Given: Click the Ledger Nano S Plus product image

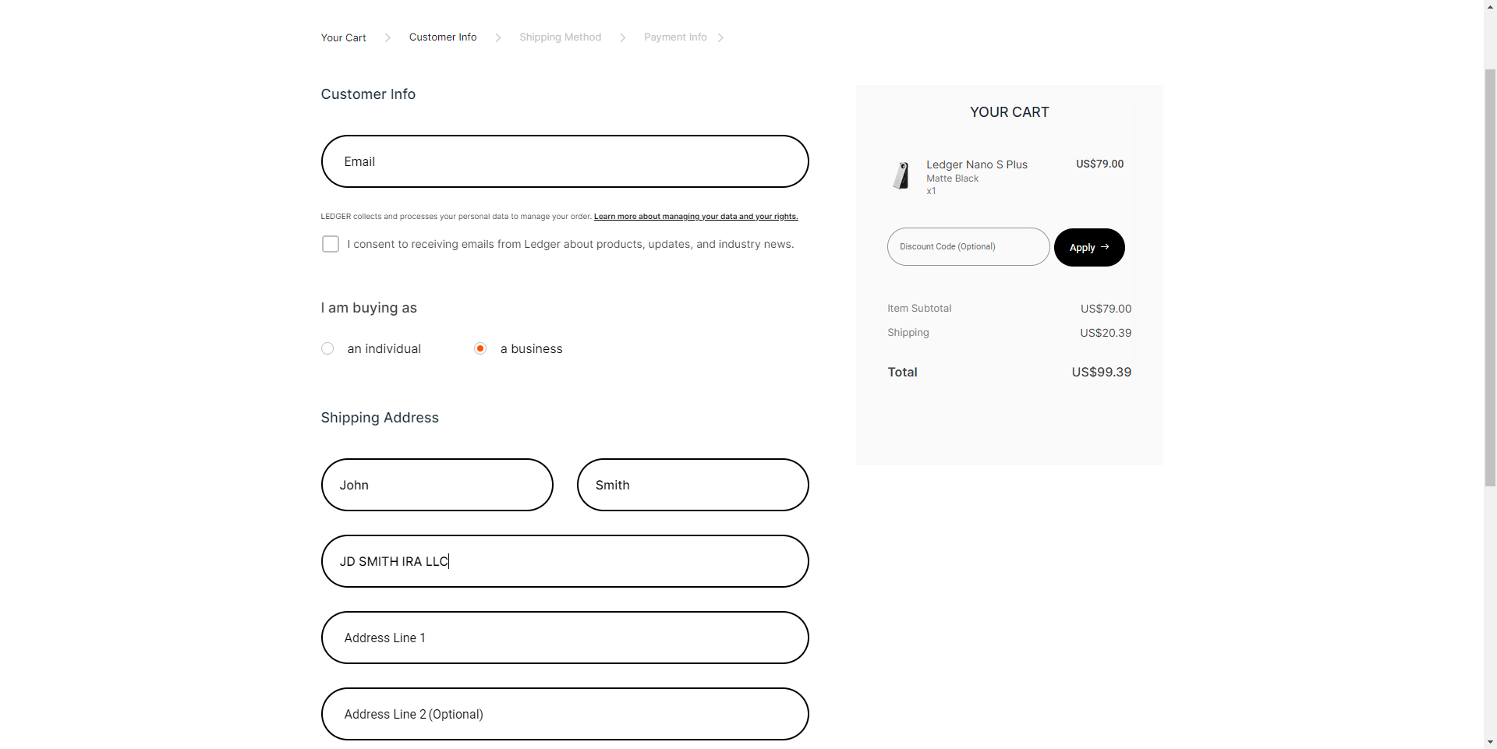Looking at the screenshot, I should tap(901, 175).
